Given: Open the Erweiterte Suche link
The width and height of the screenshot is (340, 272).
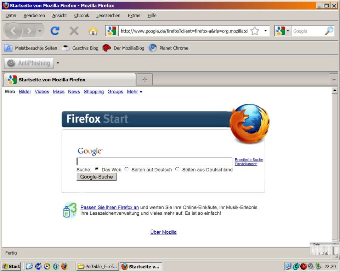Looking at the screenshot, I should click(249, 160).
